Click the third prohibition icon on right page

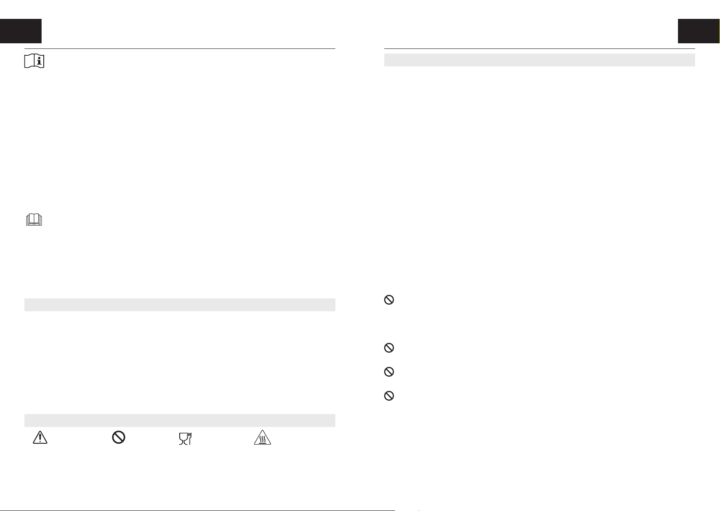(x=389, y=372)
